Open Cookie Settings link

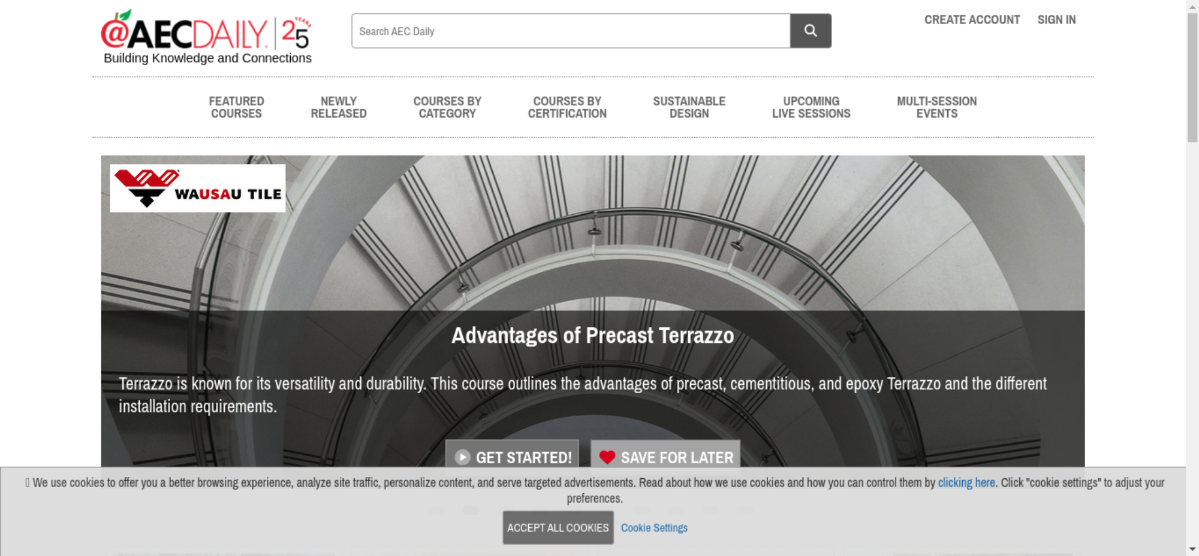click(x=654, y=528)
